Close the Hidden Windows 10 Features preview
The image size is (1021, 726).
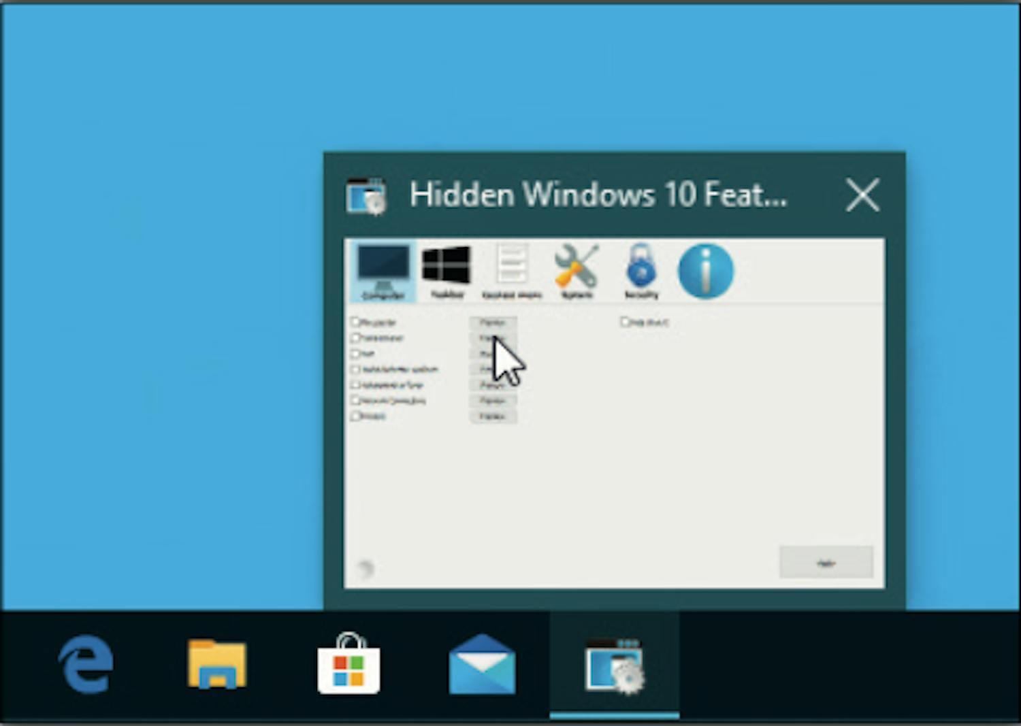click(x=862, y=195)
